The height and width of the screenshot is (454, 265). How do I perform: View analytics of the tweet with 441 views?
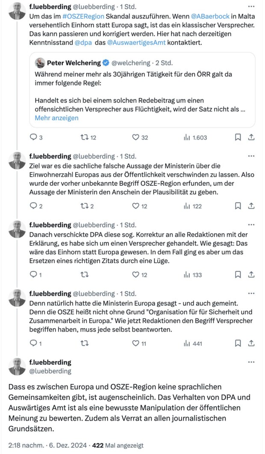[186, 343]
